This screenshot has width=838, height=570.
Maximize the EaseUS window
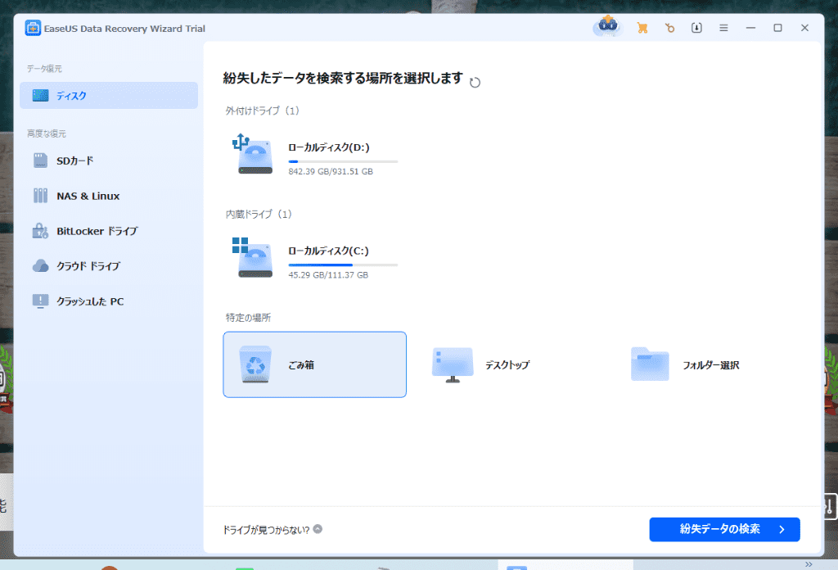(x=777, y=28)
